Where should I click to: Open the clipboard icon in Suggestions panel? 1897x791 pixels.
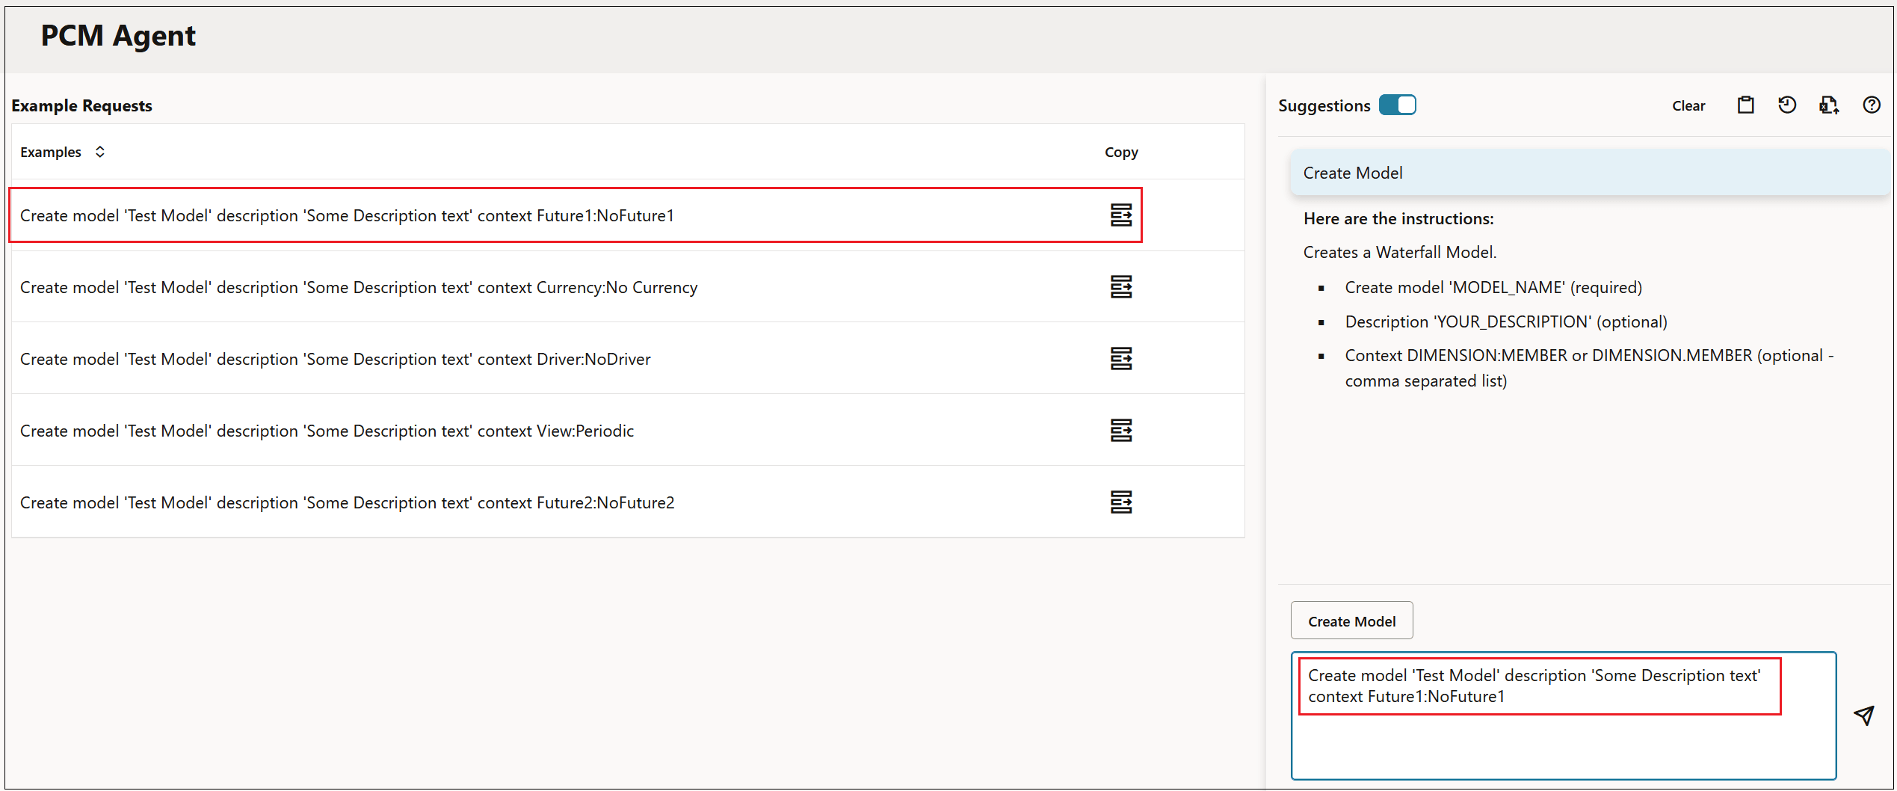click(1745, 105)
